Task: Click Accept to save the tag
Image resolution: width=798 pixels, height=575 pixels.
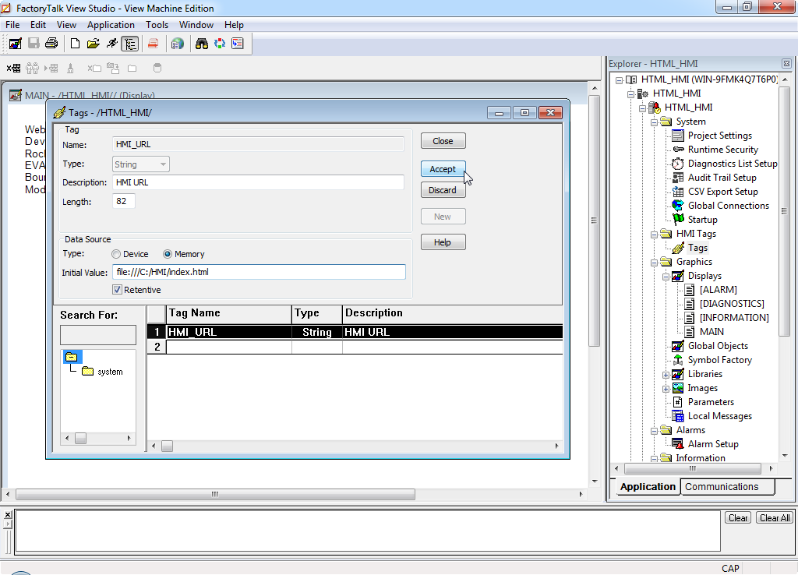Action: [x=443, y=169]
